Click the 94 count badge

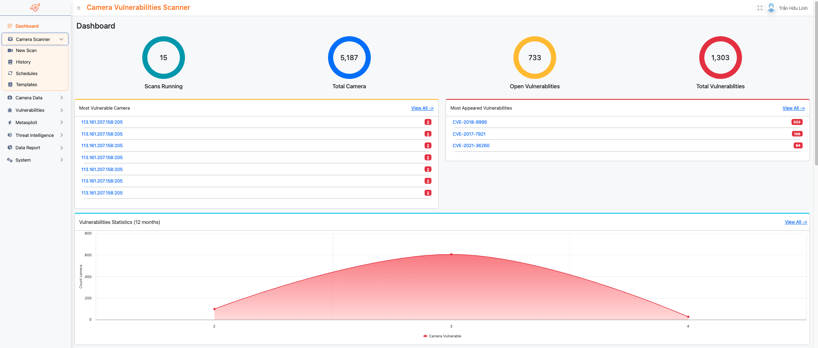point(797,145)
